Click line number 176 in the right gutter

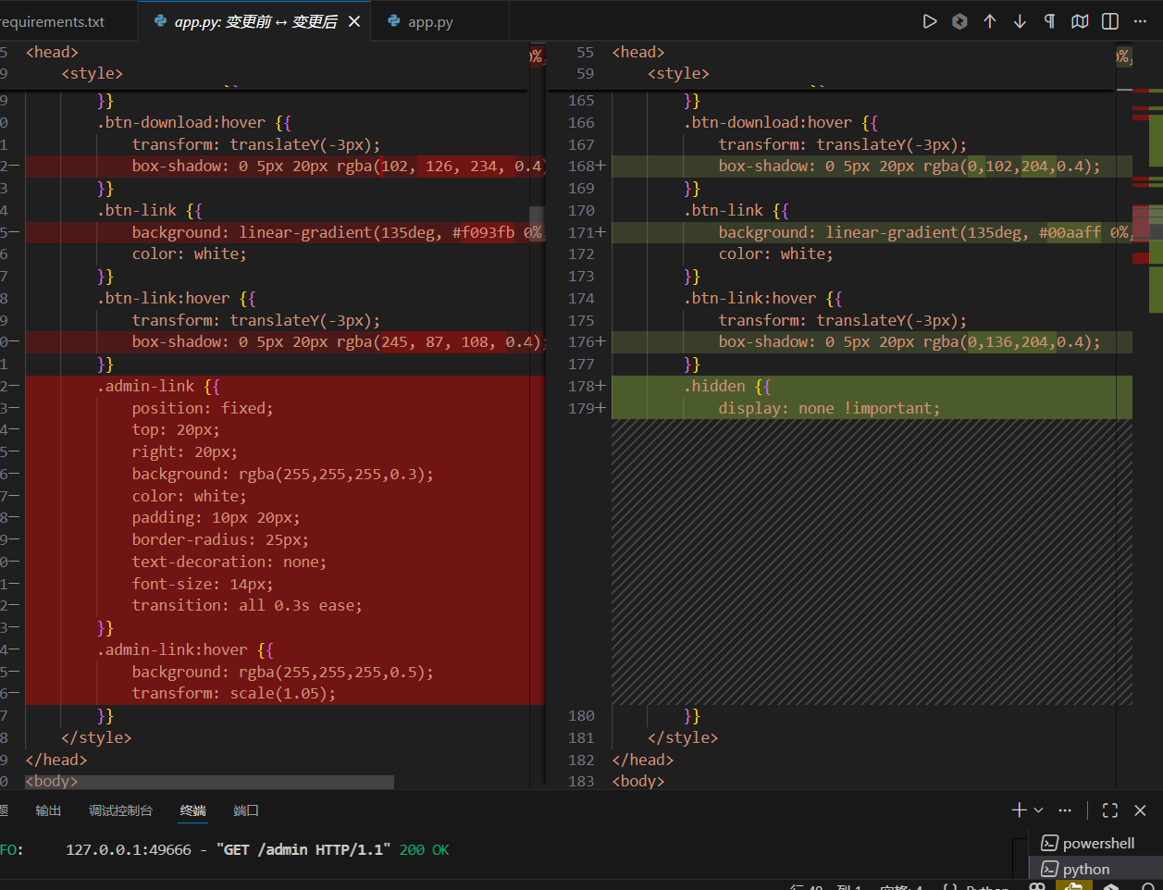[581, 341]
